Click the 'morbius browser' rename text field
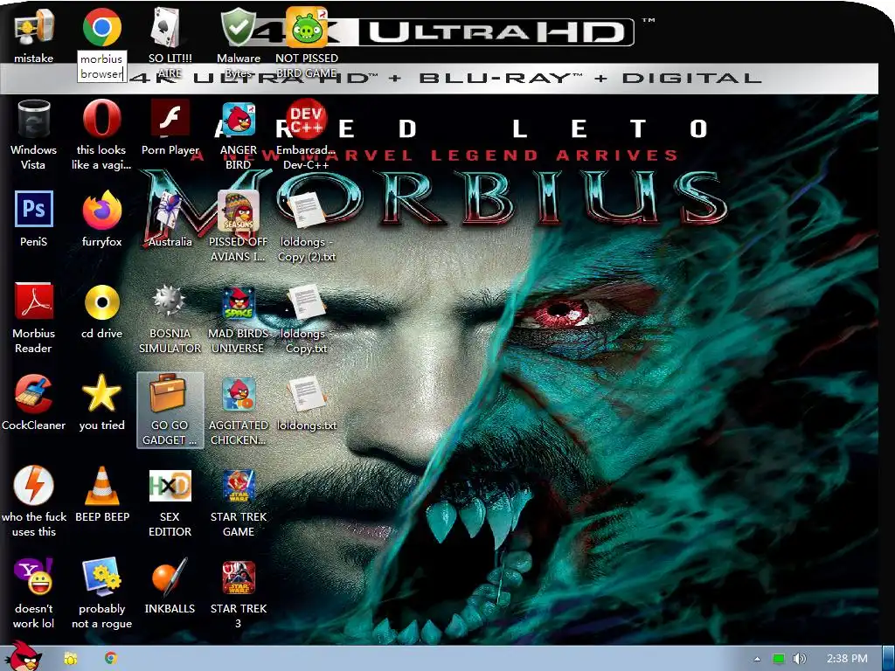Screen dimensions: 895x671 (101, 66)
